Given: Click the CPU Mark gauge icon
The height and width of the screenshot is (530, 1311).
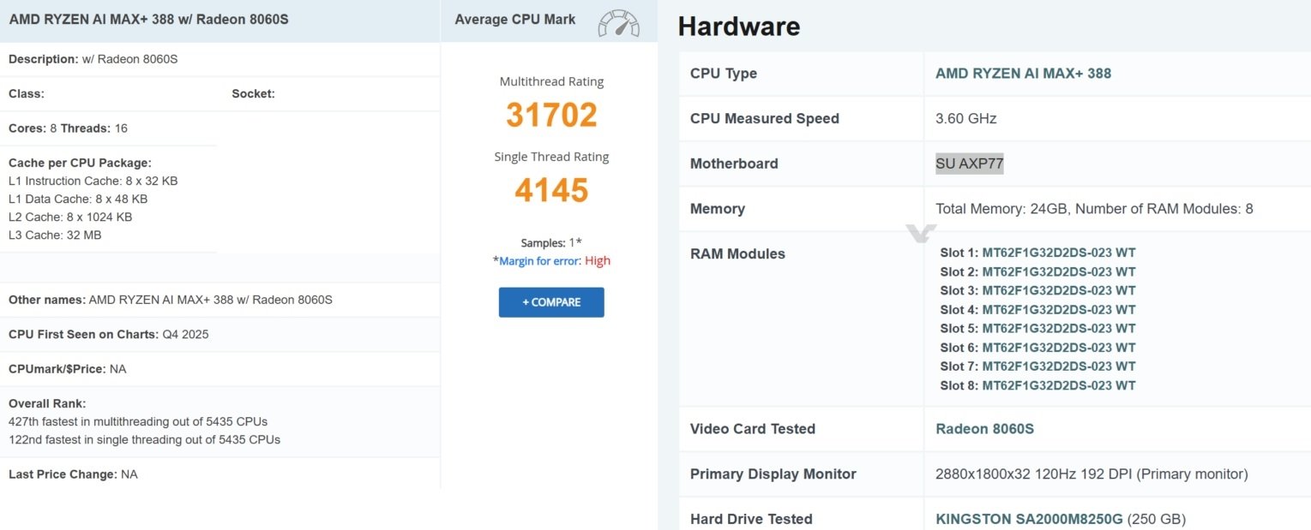Looking at the screenshot, I should pyautogui.click(x=619, y=22).
